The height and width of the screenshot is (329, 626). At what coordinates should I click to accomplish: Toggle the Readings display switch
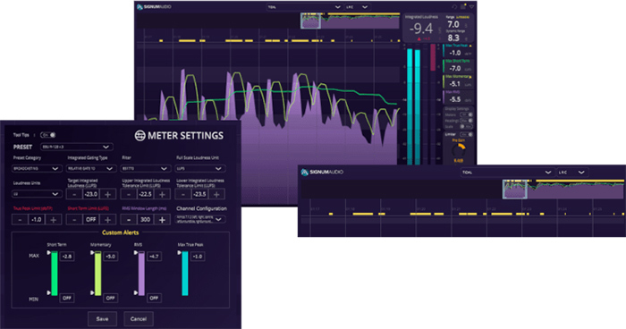pos(466,121)
